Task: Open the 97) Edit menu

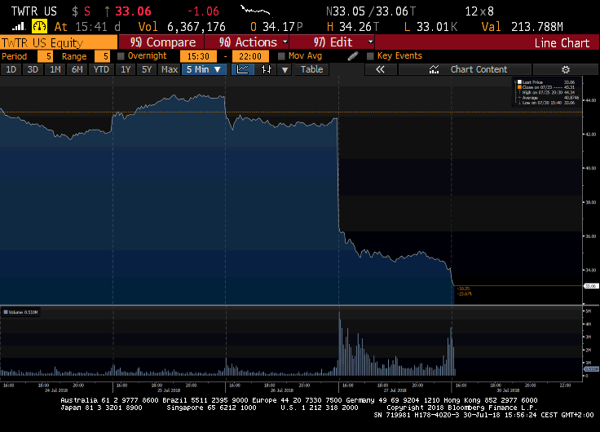Action: click(332, 42)
